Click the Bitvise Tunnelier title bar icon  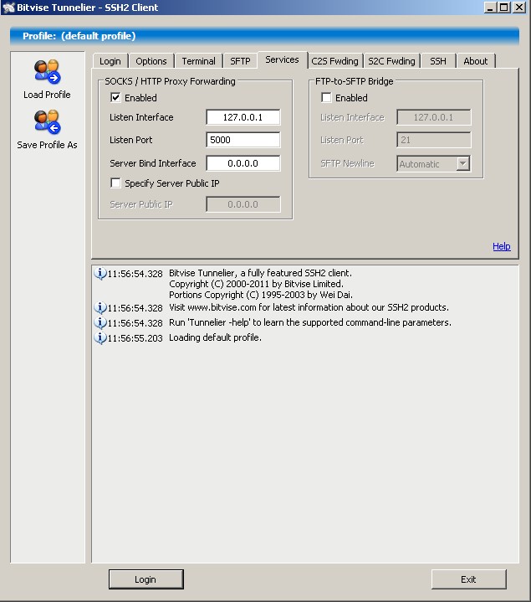pyautogui.click(x=8, y=8)
